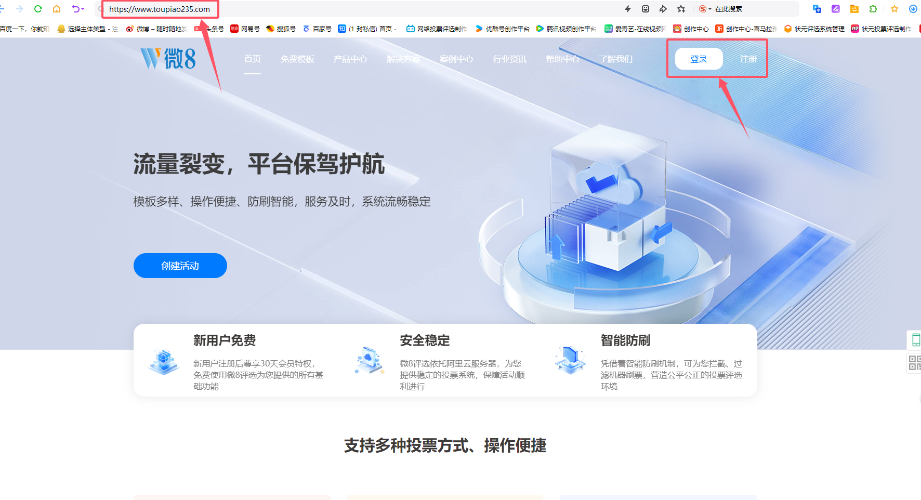This screenshot has height=500, width=921.
Task: Click the orange folder extension icon
Action: click(x=854, y=9)
